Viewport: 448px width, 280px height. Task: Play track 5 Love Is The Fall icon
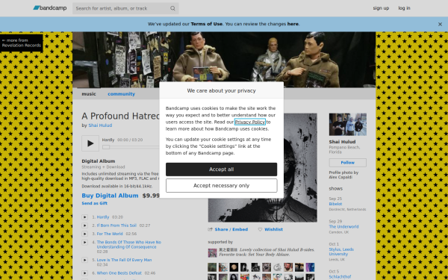tap(84, 260)
